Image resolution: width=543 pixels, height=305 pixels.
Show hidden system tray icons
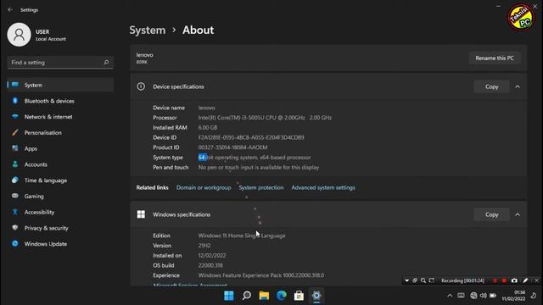(450, 296)
